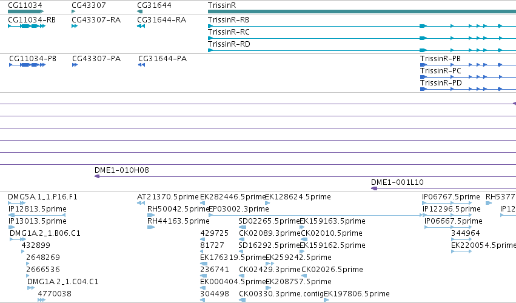
Task: Select the IP12296.5prime EST
Action: [452, 209]
